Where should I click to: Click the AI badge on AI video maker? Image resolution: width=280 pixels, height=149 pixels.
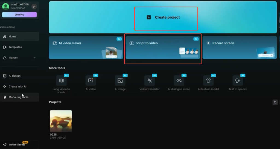click(119, 39)
